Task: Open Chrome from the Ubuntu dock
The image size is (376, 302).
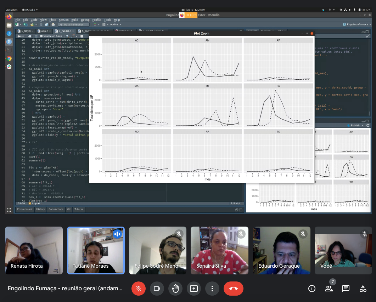Action: click(x=9, y=58)
